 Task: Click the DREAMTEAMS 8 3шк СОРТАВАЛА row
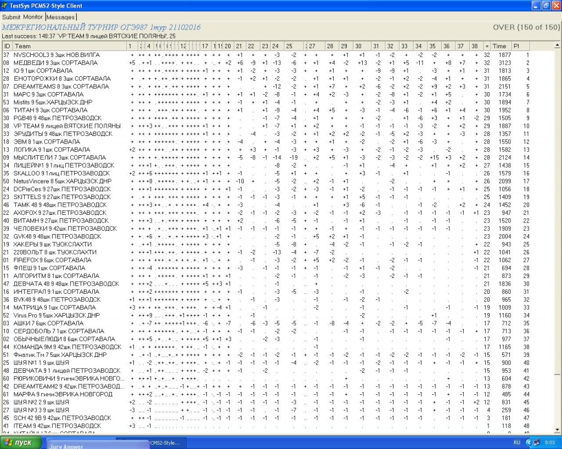[266, 87]
